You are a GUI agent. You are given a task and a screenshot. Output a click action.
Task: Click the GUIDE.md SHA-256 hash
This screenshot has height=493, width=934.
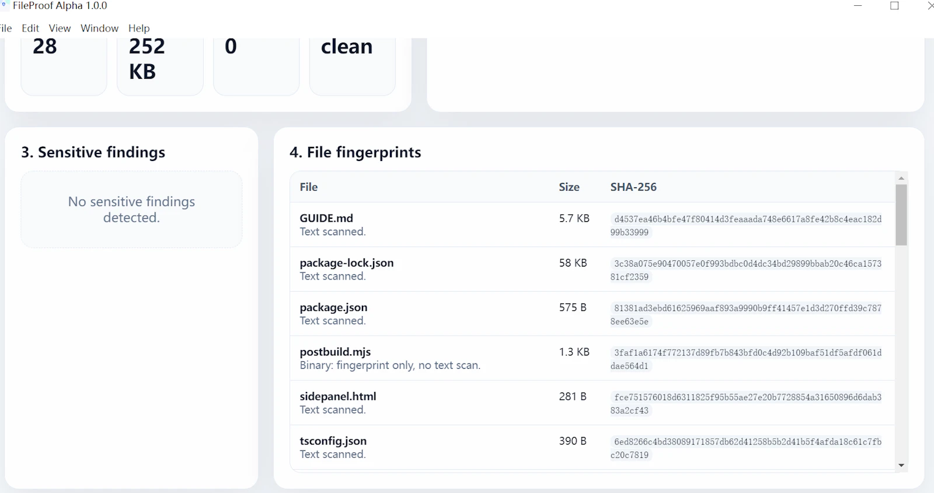747,226
